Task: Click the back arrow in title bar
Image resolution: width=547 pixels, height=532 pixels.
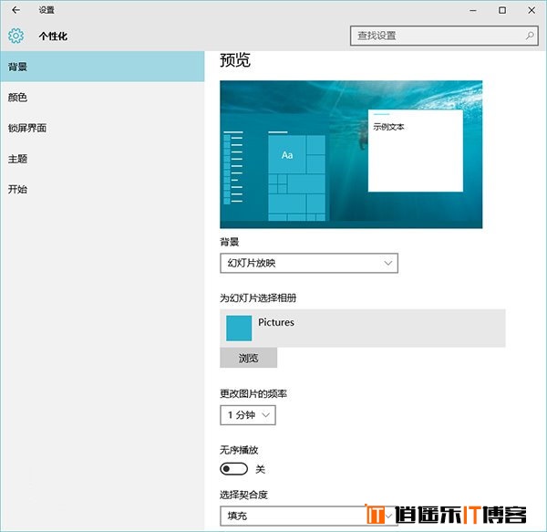Action: coord(15,10)
